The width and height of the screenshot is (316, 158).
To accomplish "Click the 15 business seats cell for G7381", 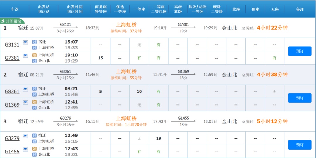I will (100, 58).
